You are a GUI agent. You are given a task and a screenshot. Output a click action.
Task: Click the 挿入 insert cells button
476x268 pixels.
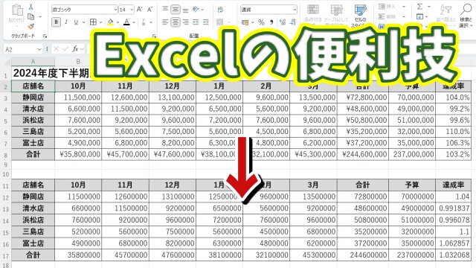coord(387,7)
